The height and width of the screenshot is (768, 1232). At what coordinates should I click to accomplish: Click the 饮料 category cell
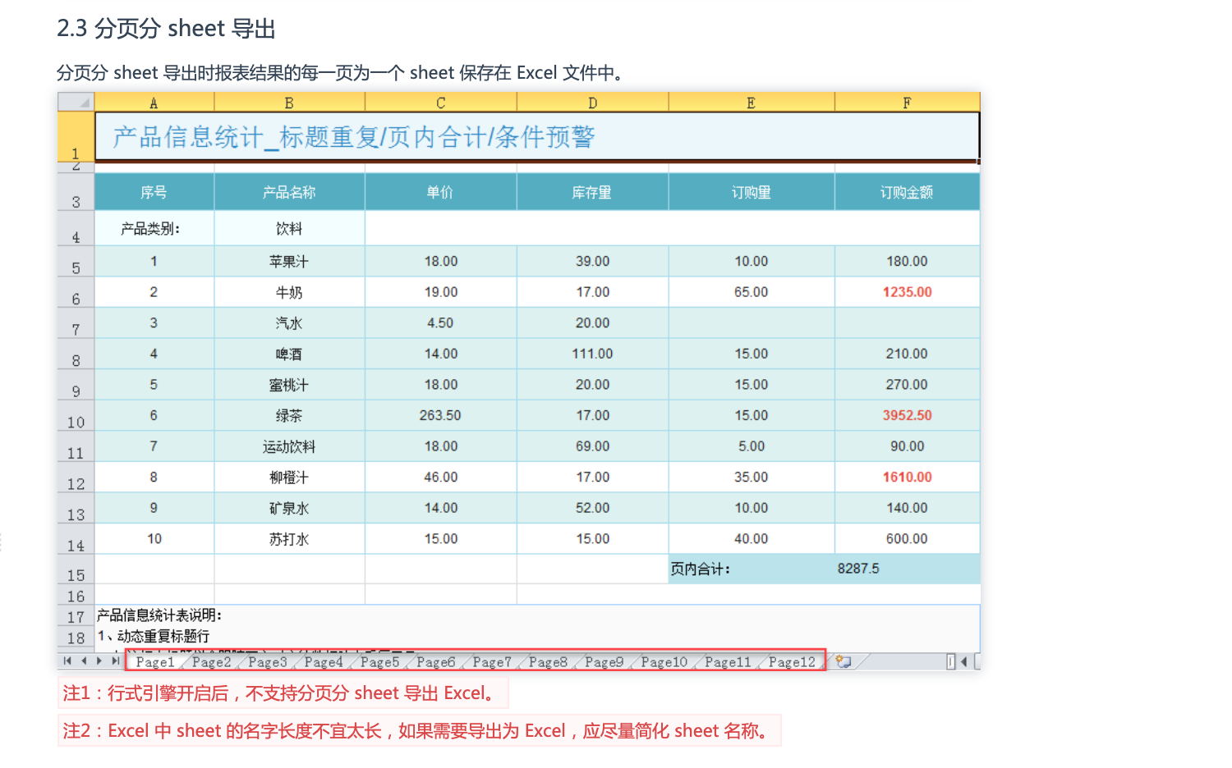[x=289, y=229]
